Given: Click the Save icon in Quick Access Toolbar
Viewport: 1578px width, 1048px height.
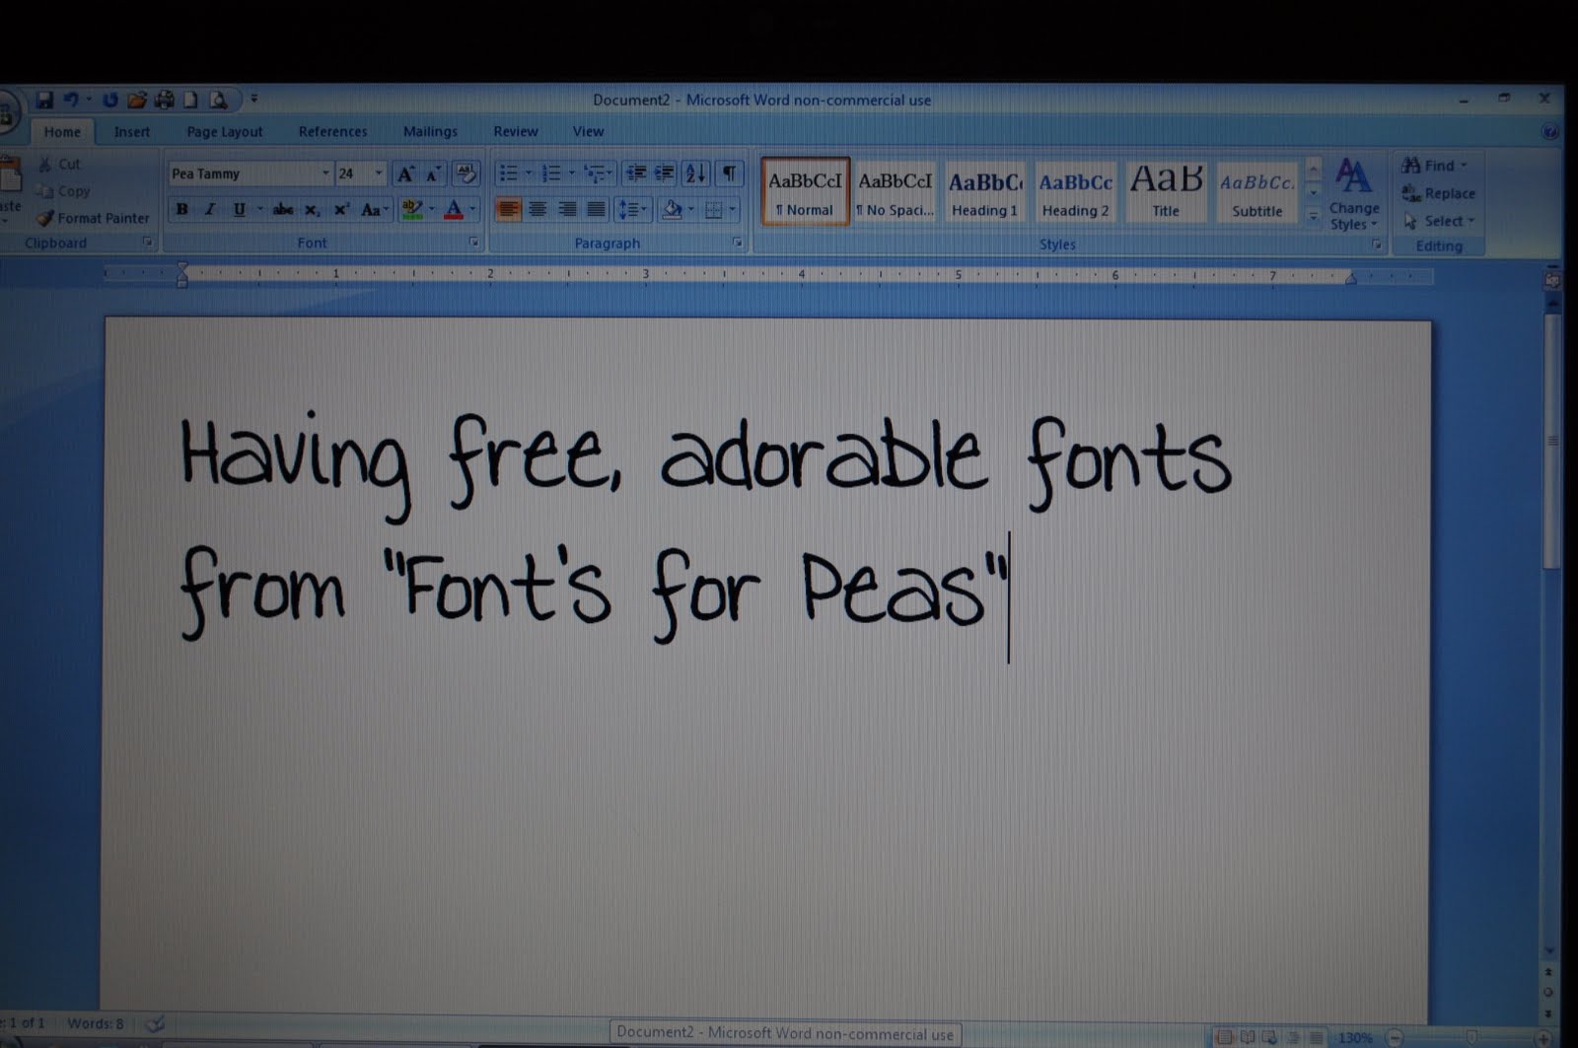Looking at the screenshot, I should 44,100.
